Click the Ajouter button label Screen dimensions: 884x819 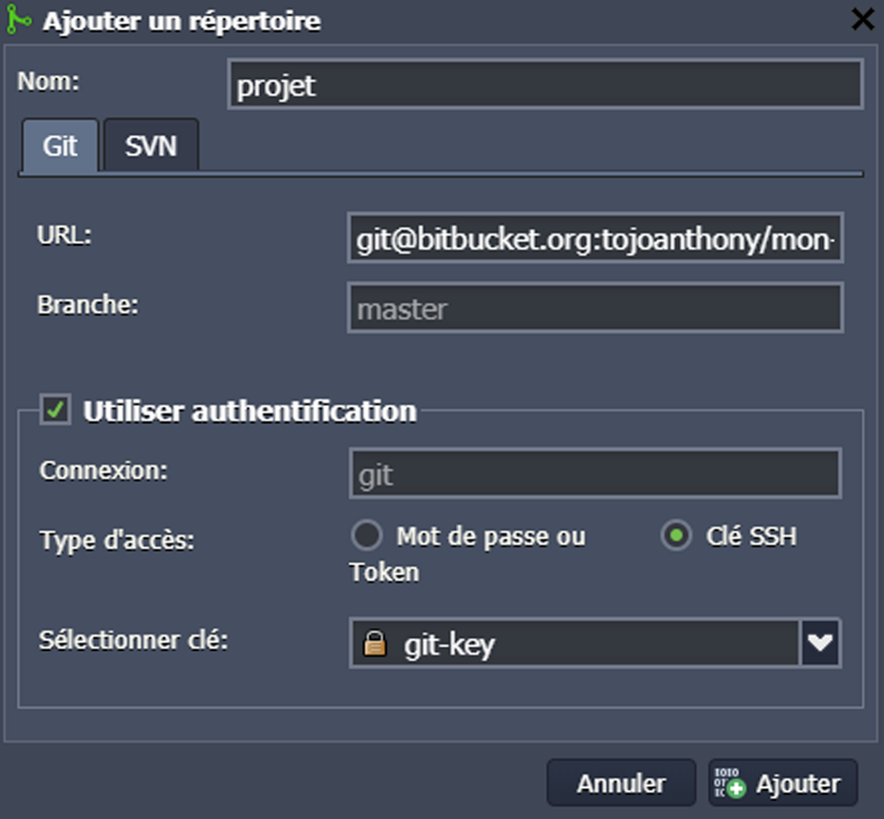point(797,784)
